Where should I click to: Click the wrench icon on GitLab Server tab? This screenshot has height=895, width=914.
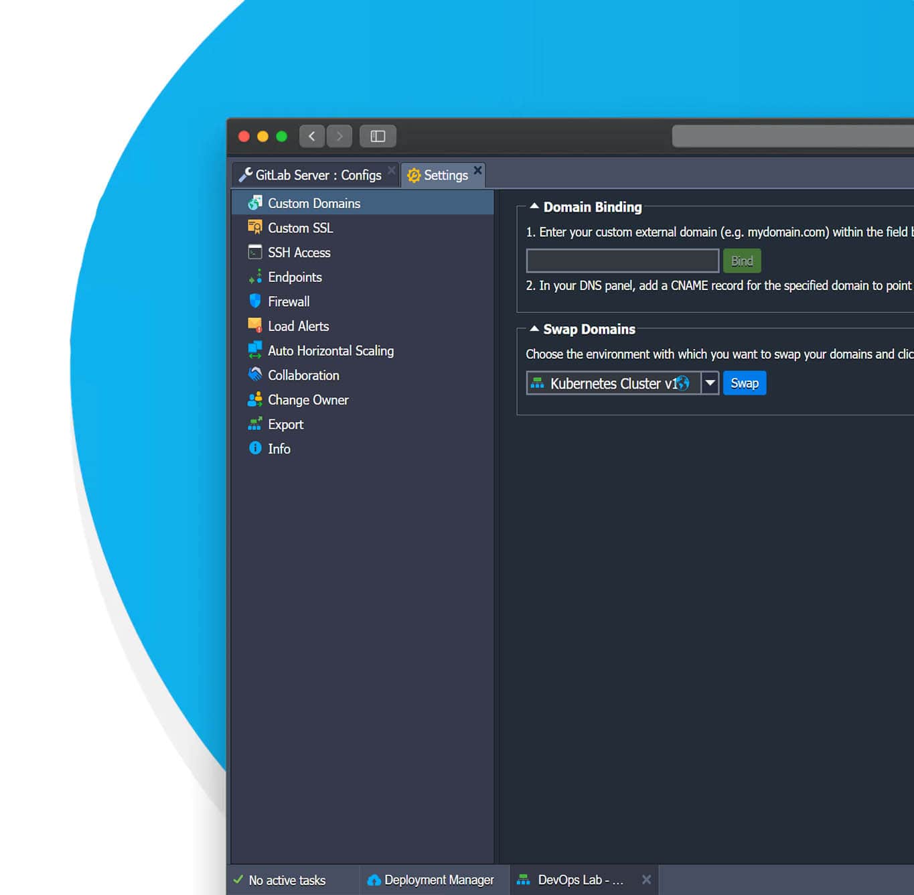click(246, 175)
